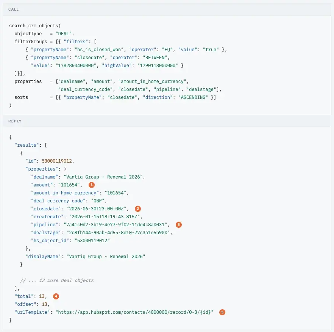The image size is (334, 332).
Task: Select the dealstage GUID starting with 2c8fb144
Action: click(x=118, y=233)
